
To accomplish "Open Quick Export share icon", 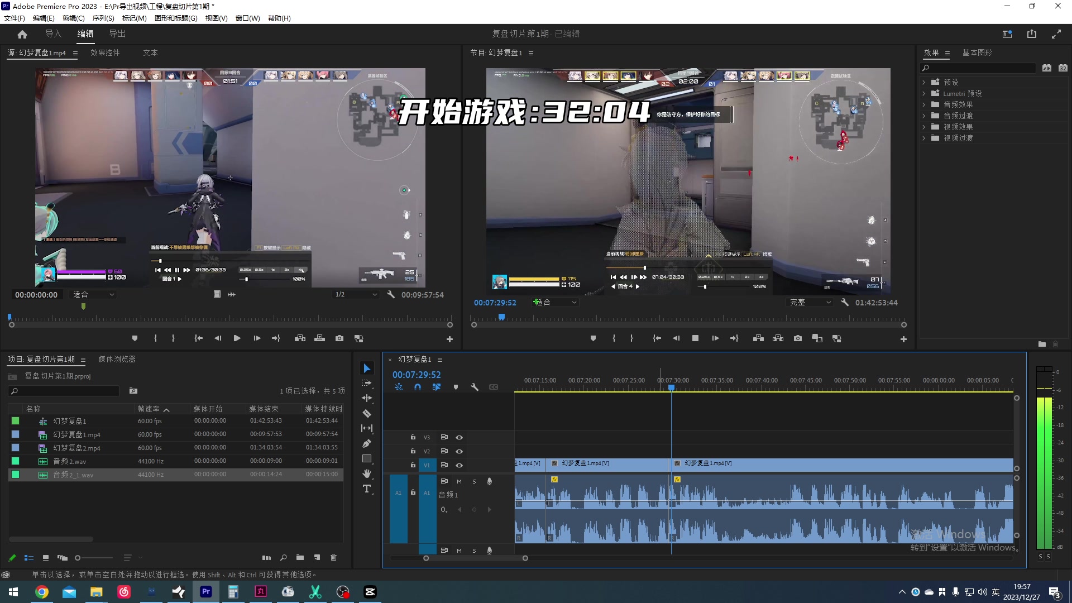I will [1032, 34].
